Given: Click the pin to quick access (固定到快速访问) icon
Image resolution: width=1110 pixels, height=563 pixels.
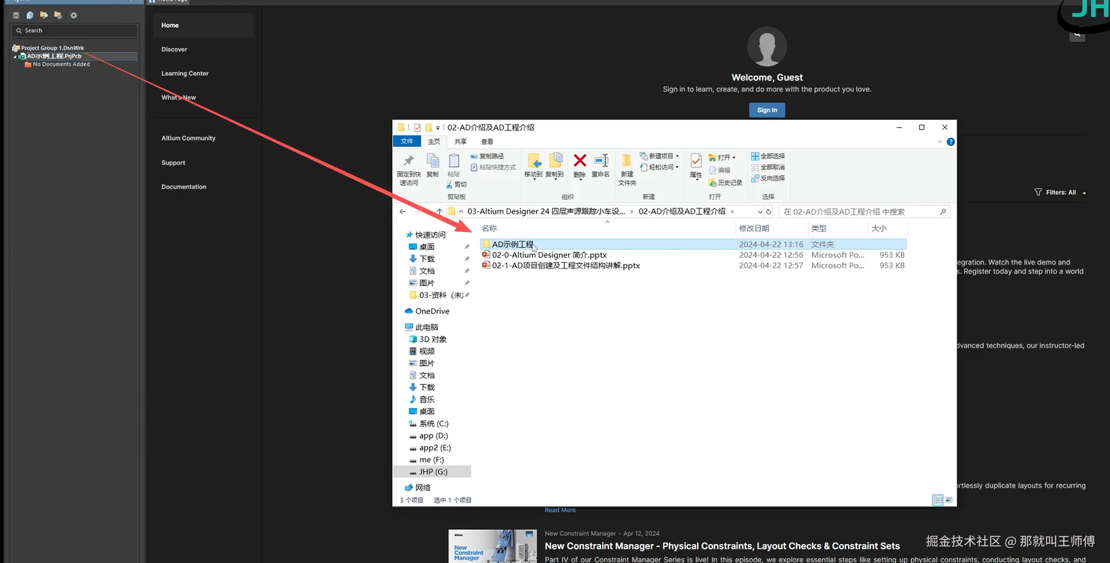Looking at the screenshot, I should tap(408, 161).
